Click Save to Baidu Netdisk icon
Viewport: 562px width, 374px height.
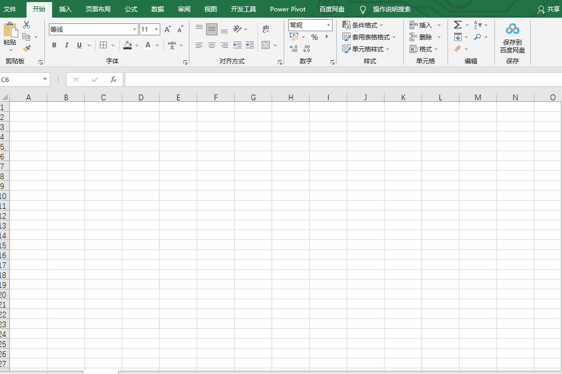click(x=512, y=29)
